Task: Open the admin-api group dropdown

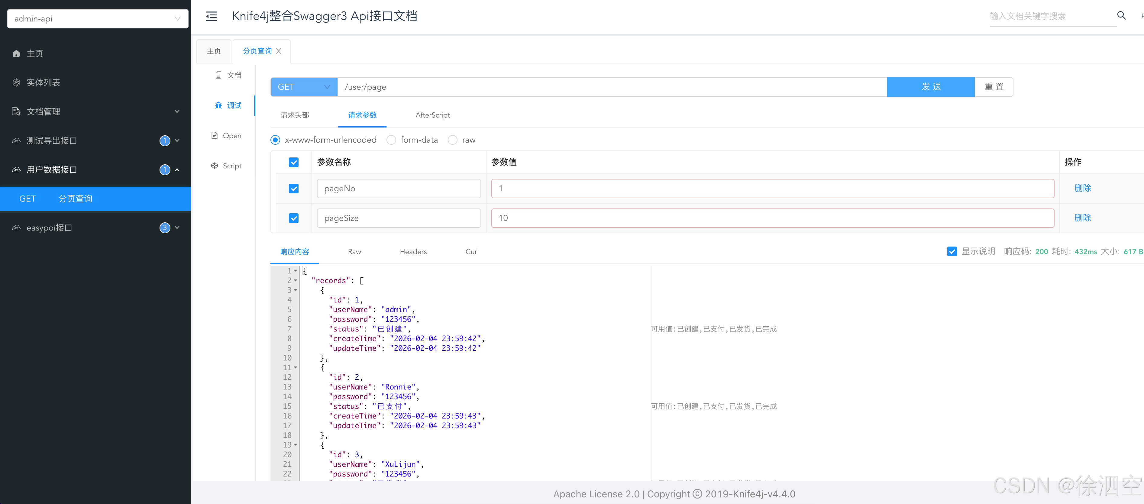Action: pyautogui.click(x=98, y=19)
